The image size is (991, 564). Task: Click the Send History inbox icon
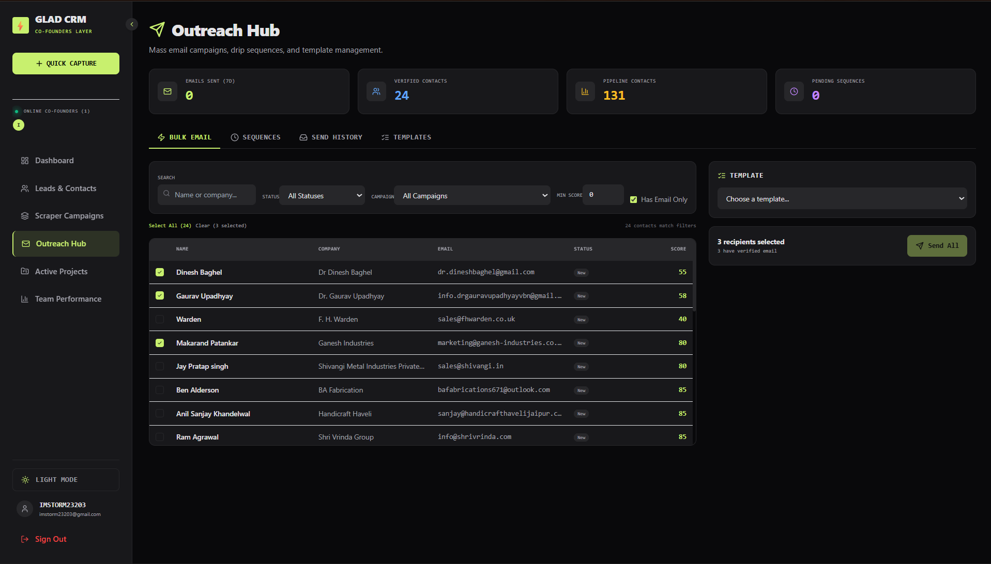303,137
